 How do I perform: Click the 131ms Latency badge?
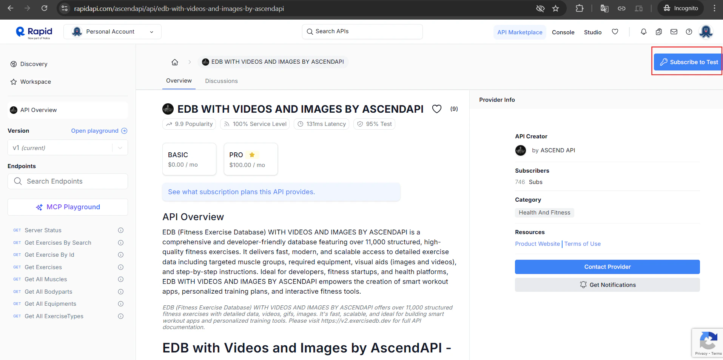click(322, 124)
